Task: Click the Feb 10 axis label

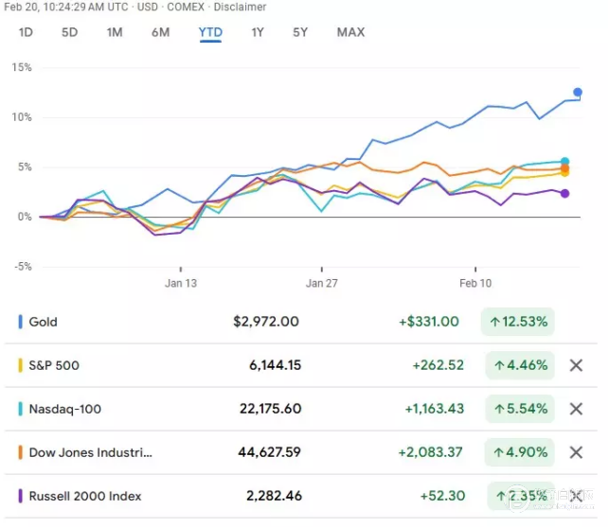Action: 475,283
